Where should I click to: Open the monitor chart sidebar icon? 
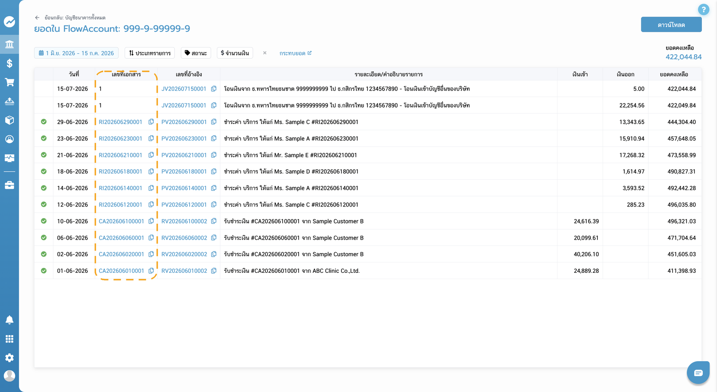click(9, 158)
